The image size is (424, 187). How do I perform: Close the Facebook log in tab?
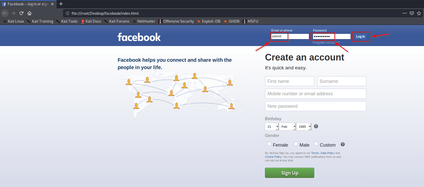52,4
